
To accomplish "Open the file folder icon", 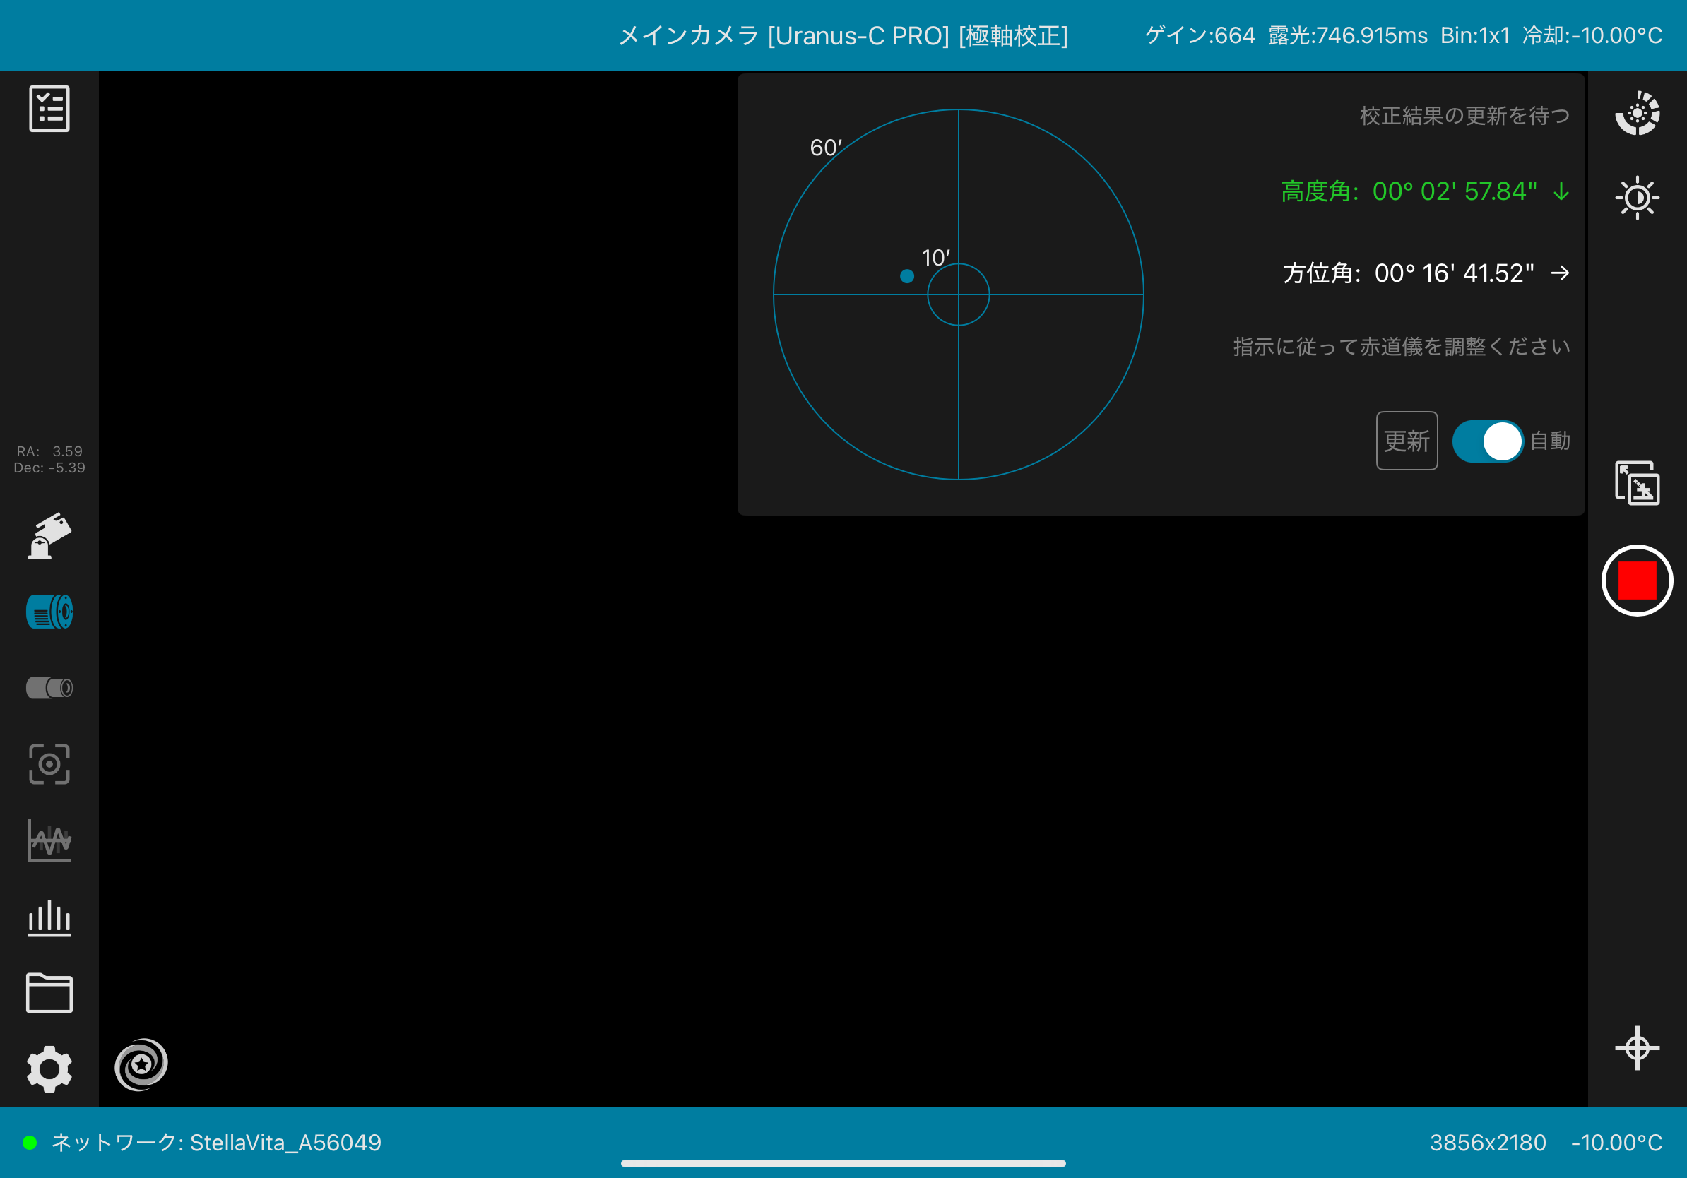I will pyautogui.click(x=49, y=993).
